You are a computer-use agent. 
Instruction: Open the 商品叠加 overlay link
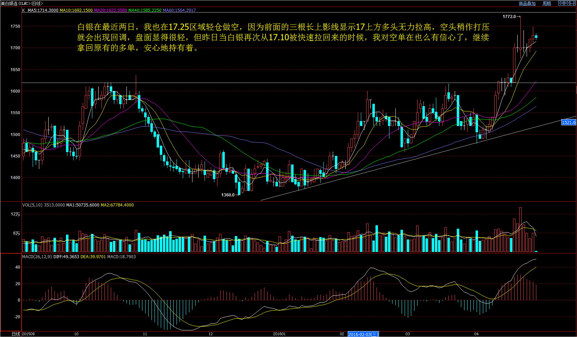(x=527, y=3)
